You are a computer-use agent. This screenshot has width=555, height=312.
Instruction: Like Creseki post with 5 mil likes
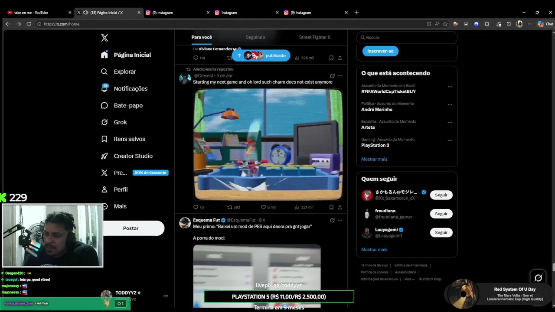click(x=268, y=207)
